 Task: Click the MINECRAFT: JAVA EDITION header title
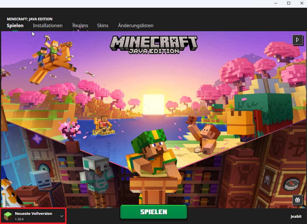point(30,19)
